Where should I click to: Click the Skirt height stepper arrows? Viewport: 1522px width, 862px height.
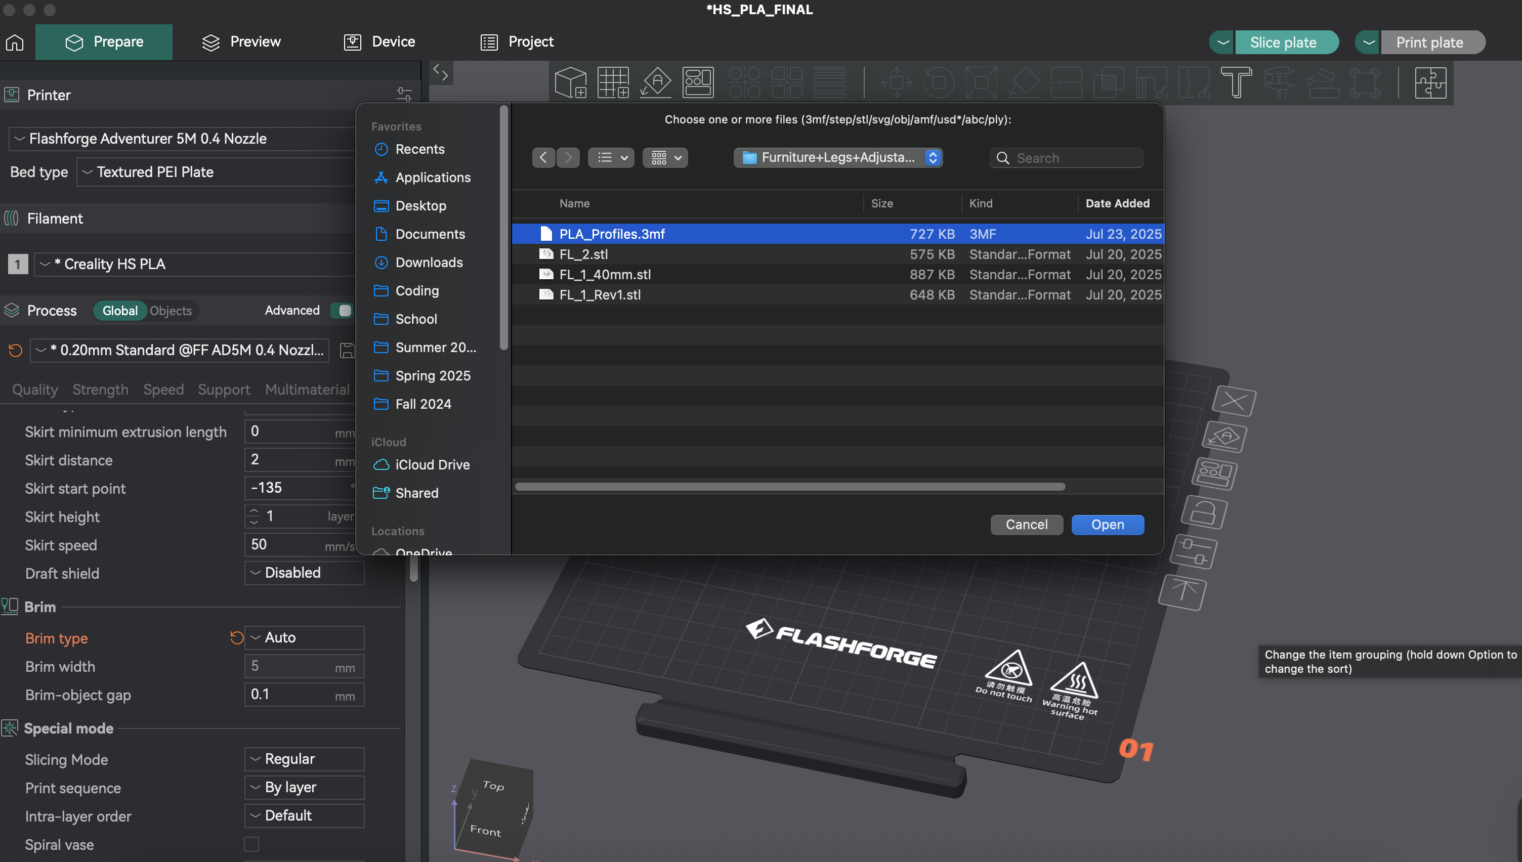click(254, 516)
